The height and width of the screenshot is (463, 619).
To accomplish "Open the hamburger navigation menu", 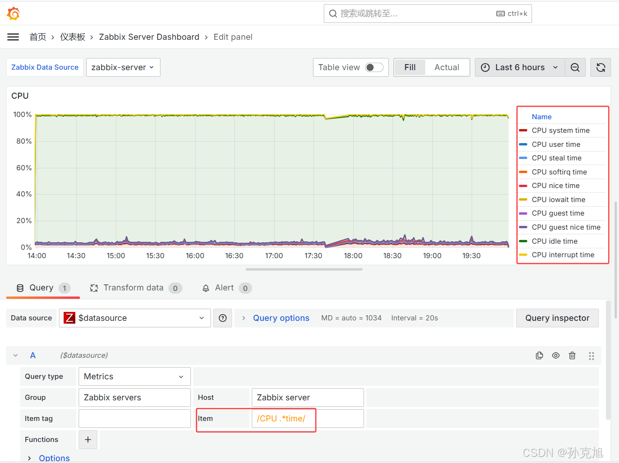I will tap(13, 37).
